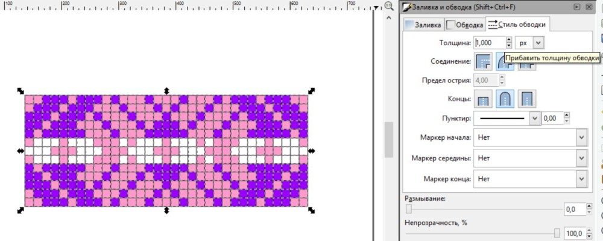
Task: Open the Стиль обводки tab
Action: 517,24
